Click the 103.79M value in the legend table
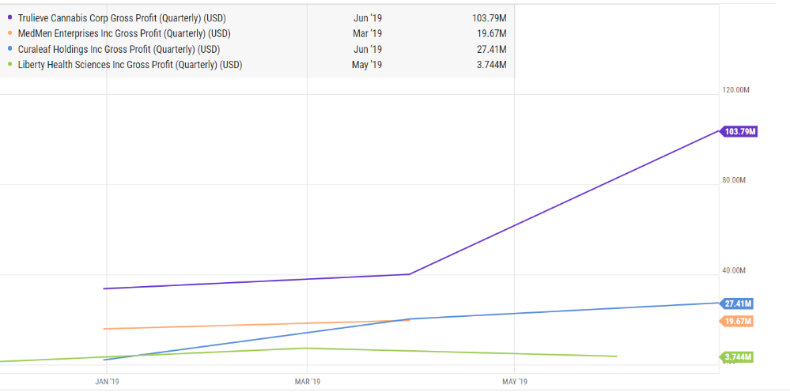The image size is (790, 392). [x=489, y=18]
